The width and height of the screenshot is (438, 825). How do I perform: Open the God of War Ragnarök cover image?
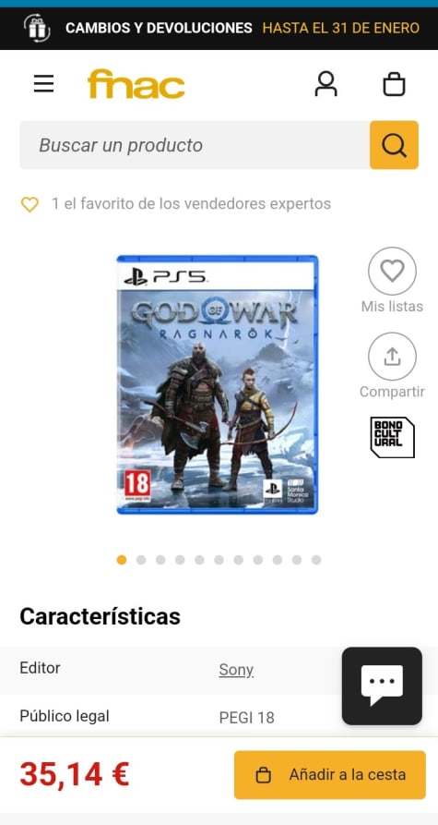tap(218, 384)
